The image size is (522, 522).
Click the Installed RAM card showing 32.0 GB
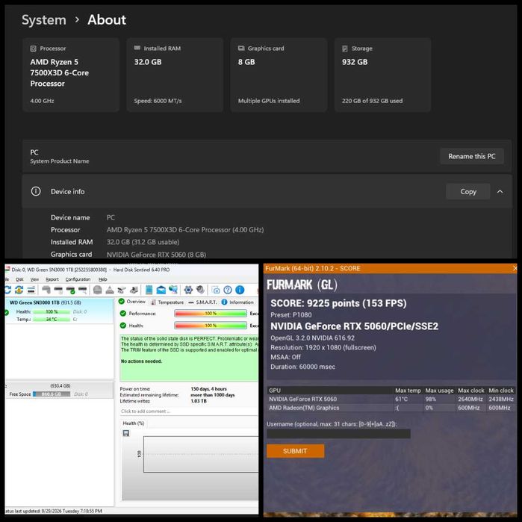point(175,75)
